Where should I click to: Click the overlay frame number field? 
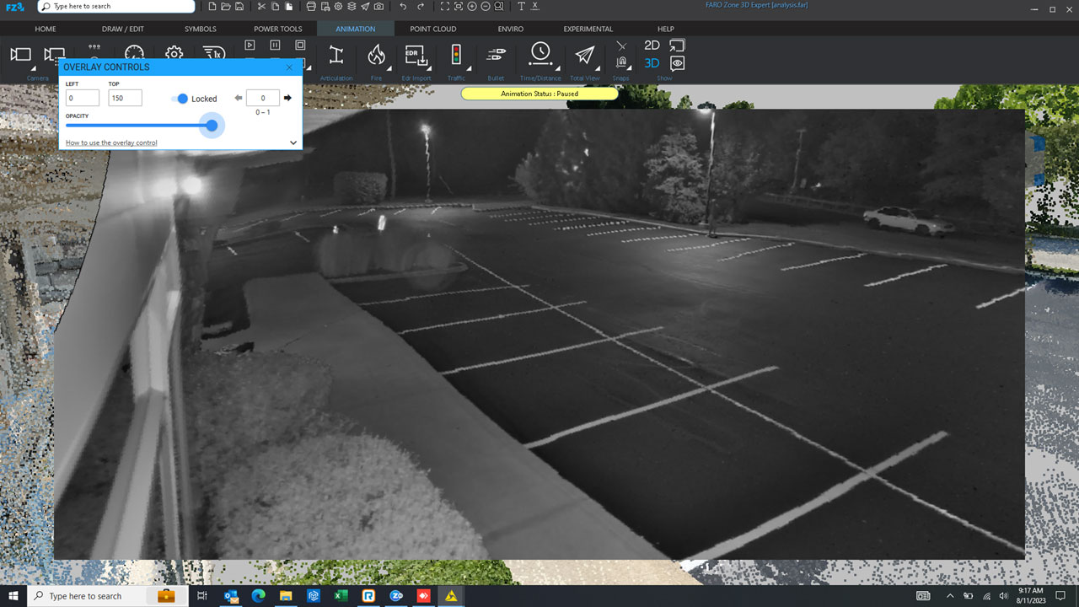coord(263,99)
